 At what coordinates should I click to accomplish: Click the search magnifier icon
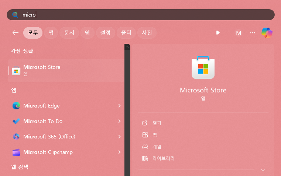(x=15, y=15)
